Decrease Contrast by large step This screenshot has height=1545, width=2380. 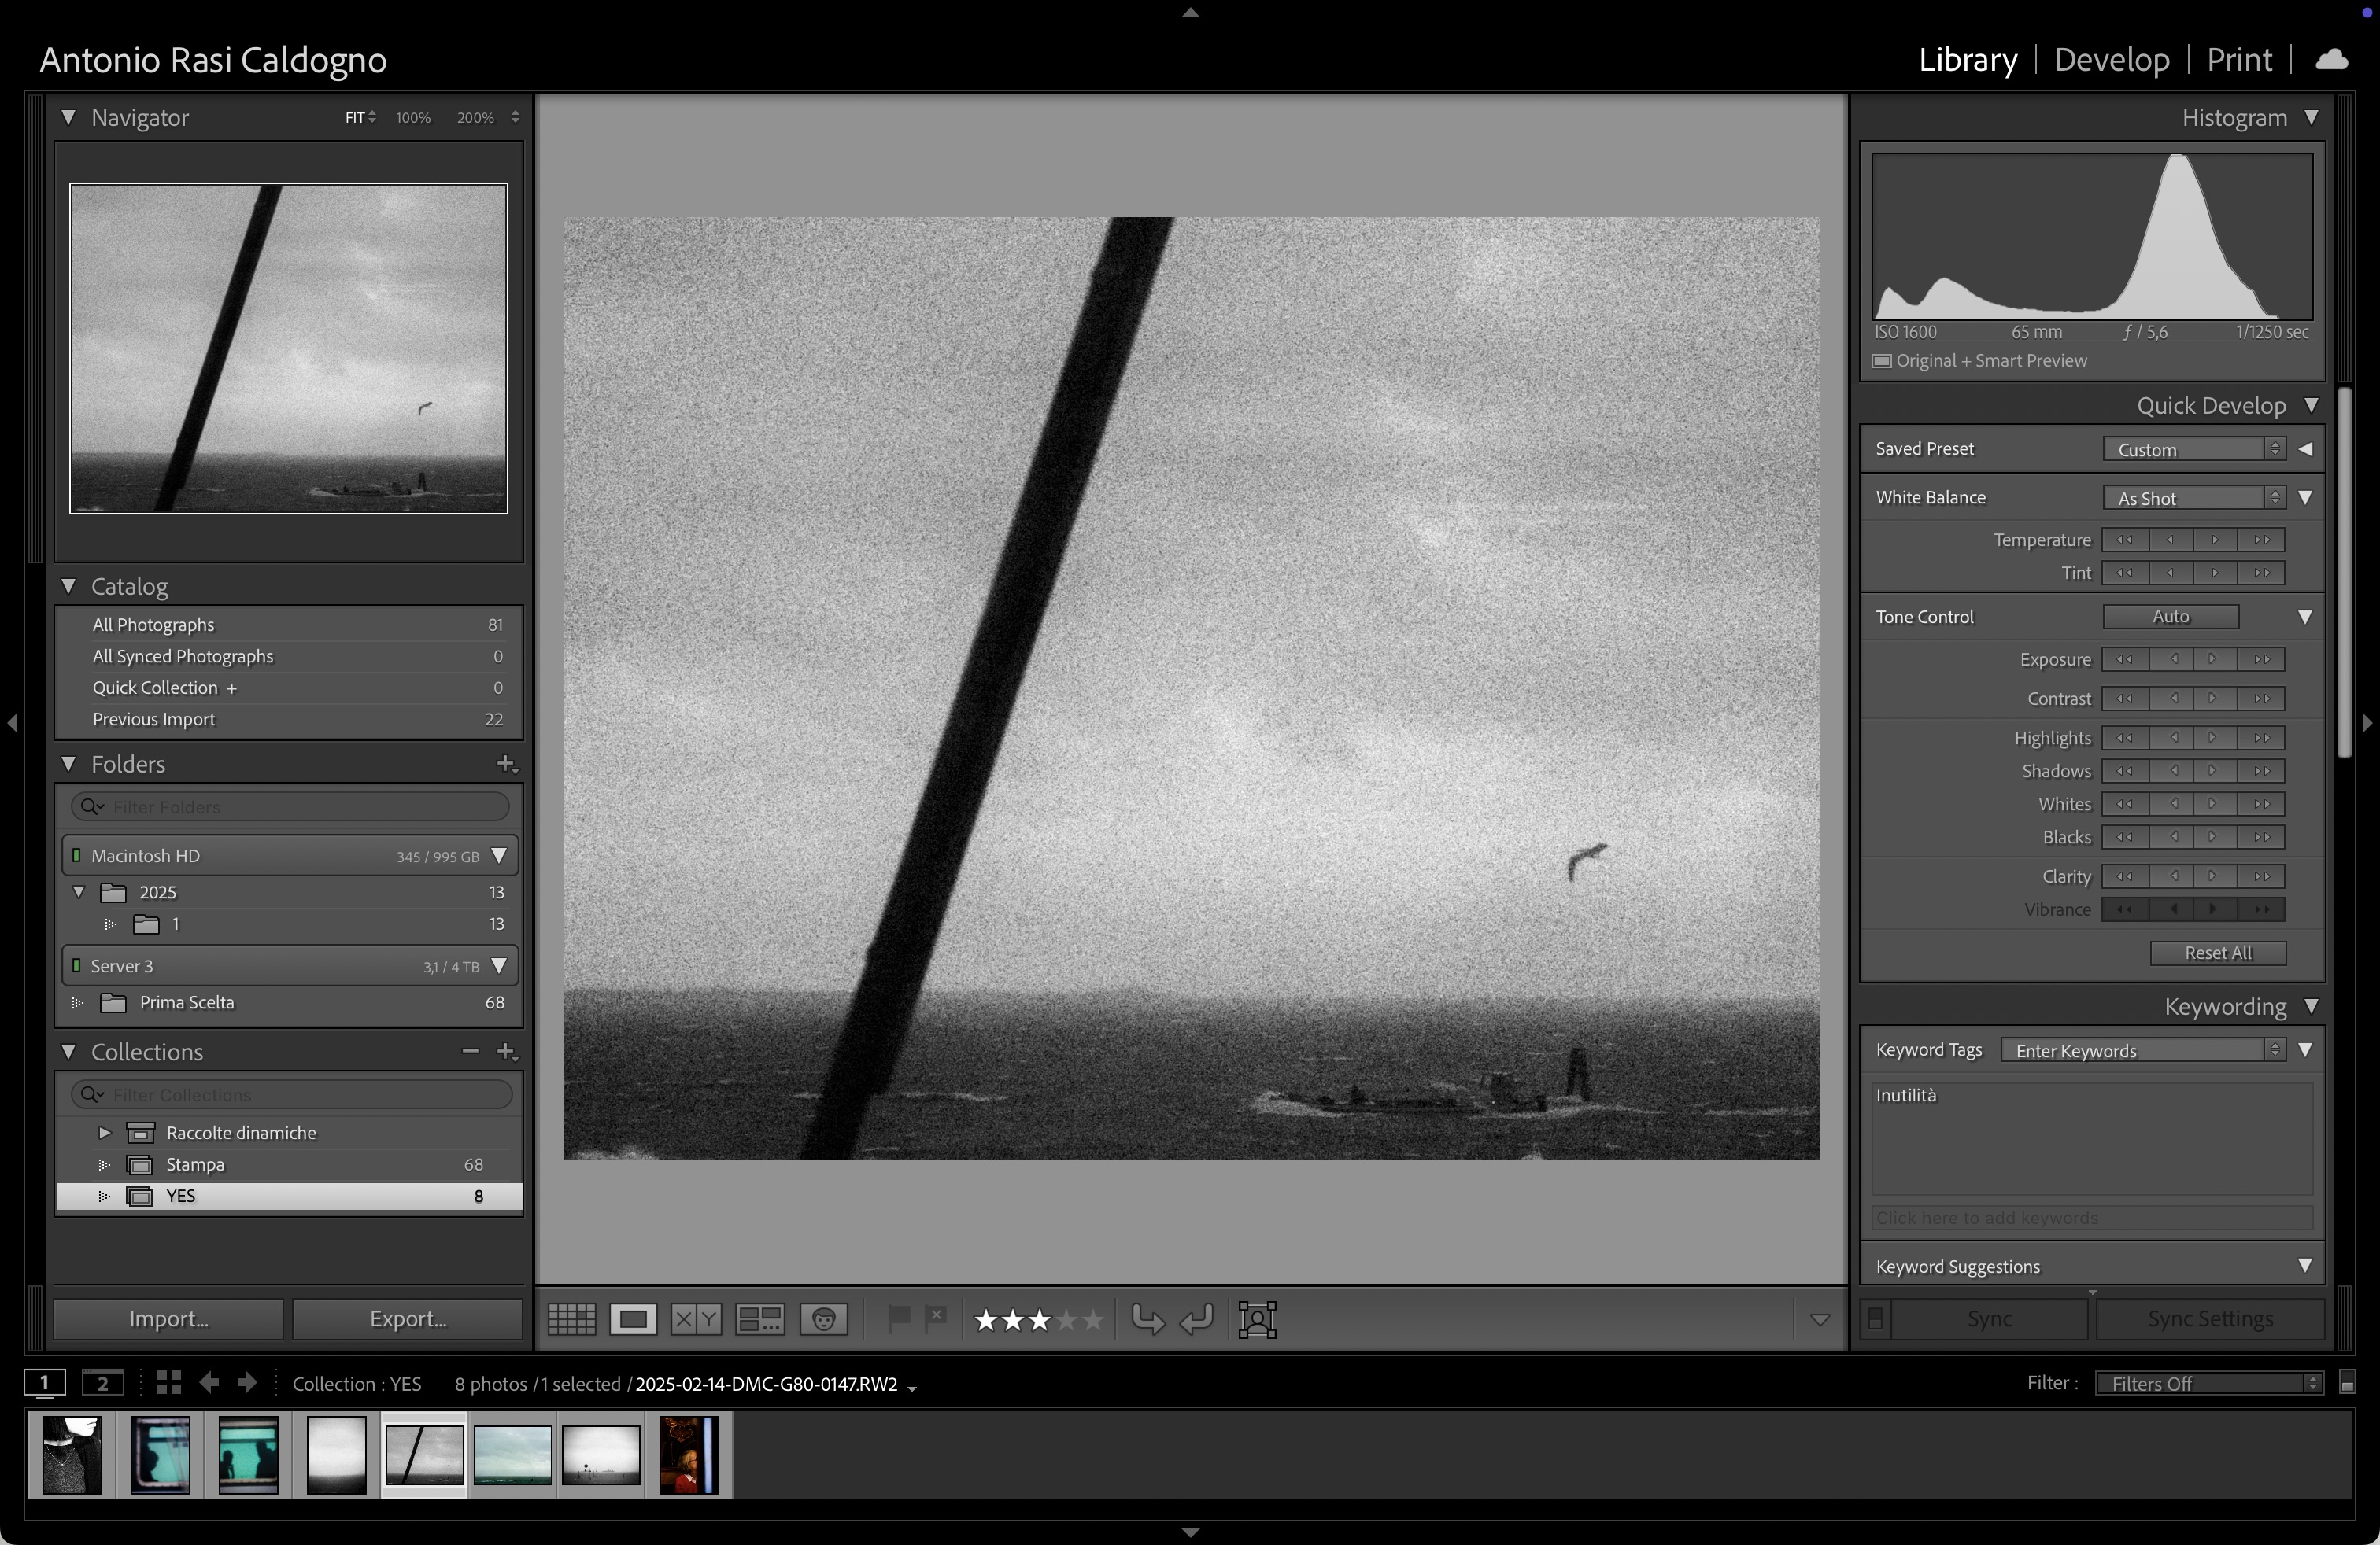(2124, 699)
